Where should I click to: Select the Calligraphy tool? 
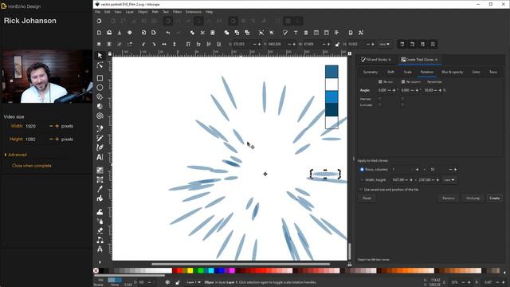[100, 147]
